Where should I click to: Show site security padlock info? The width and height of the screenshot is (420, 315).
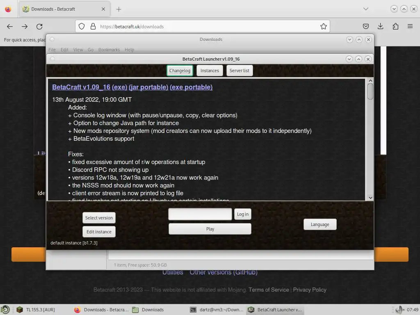(93, 26)
